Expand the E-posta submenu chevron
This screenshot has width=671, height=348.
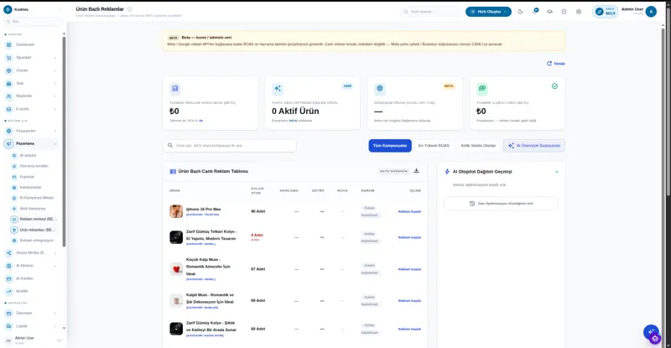click(x=55, y=109)
